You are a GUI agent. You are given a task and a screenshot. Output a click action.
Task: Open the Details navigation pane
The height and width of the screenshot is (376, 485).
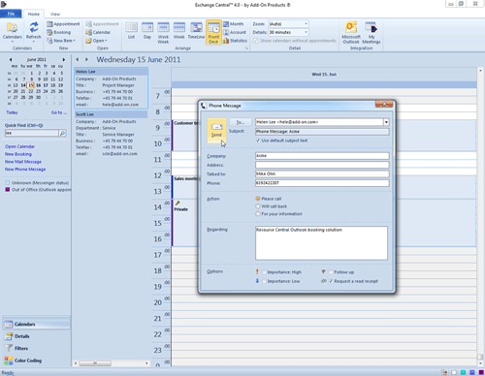[x=36, y=336]
